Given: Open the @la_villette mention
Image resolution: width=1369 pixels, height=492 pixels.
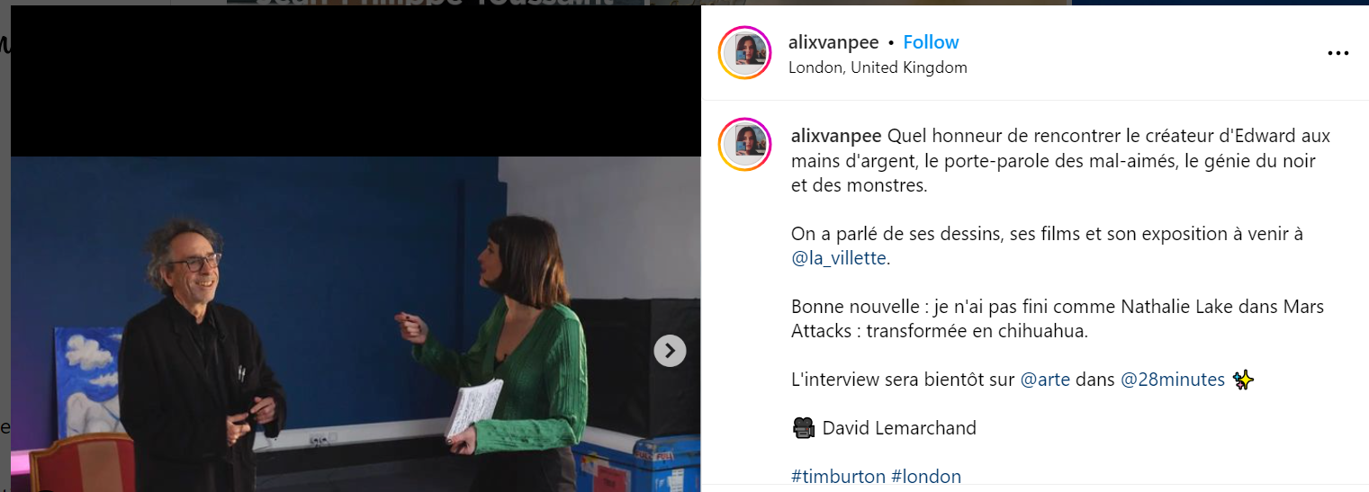Looking at the screenshot, I should (x=840, y=258).
